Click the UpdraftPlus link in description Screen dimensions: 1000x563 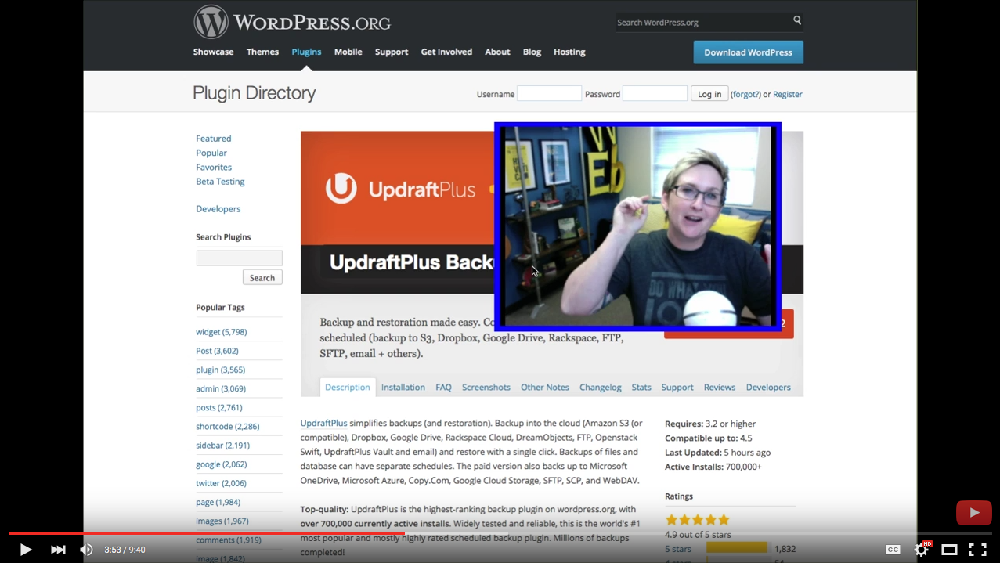coord(323,423)
